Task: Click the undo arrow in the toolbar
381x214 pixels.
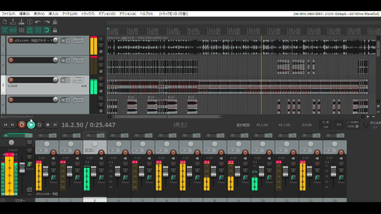Action: [x=38, y=22]
